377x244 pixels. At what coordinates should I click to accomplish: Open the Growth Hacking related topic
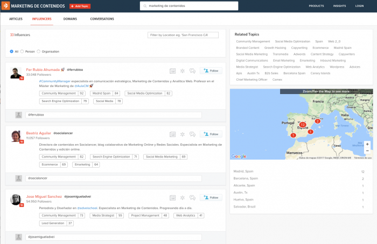click(x=275, y=47)
